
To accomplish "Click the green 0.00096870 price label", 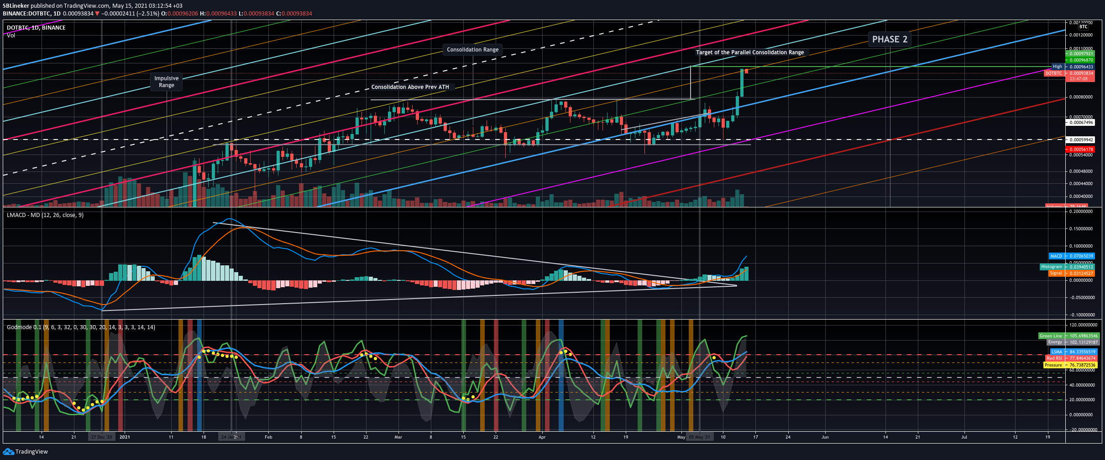I will 1079,60.
